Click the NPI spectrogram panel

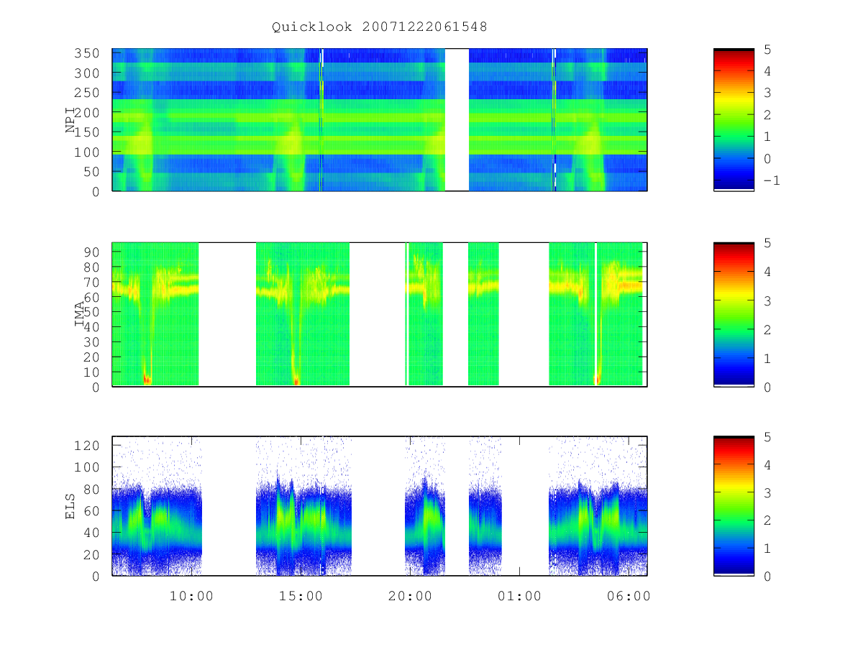[380, 120]
